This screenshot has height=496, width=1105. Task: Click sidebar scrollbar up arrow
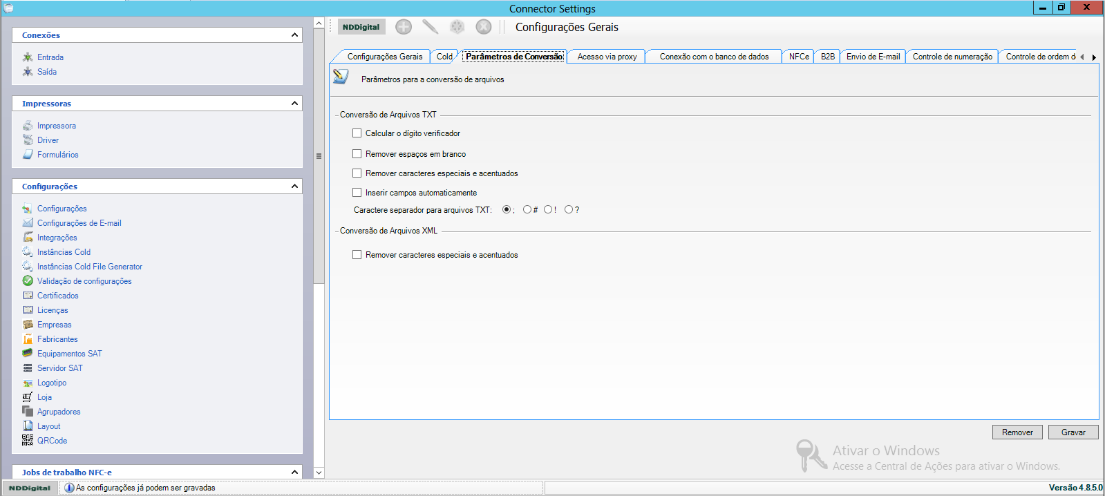319,23
